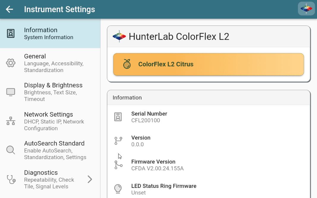Click the LED Status Ring lightbulb icon

pos(118,189)
